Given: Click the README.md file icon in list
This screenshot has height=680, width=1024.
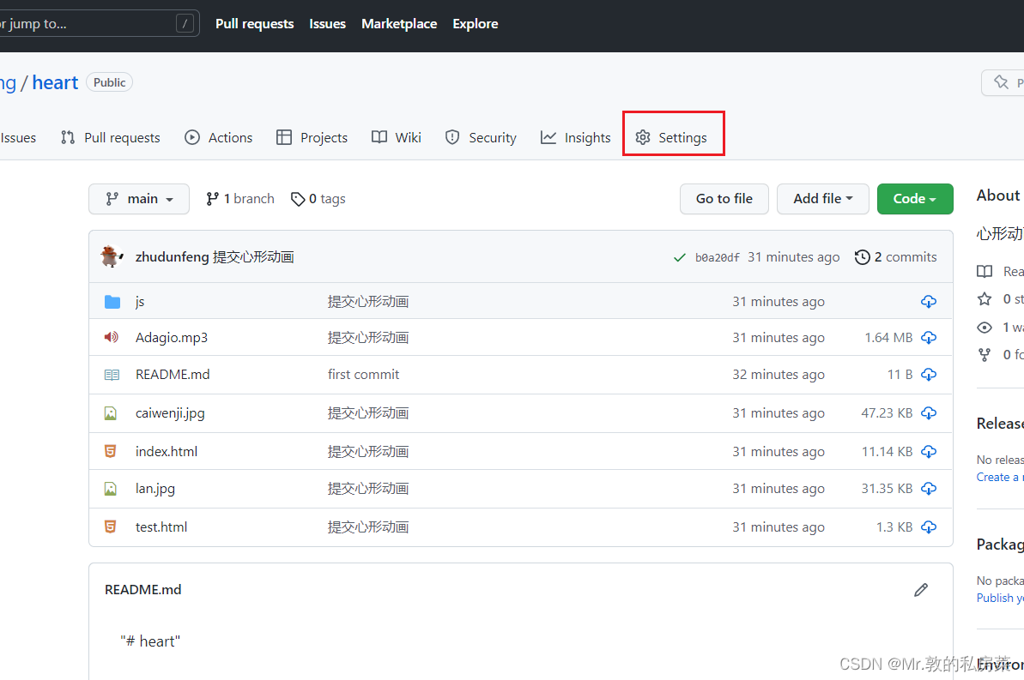Looking at the screenshot, I should pyautogui.click(x=112, y=375).
